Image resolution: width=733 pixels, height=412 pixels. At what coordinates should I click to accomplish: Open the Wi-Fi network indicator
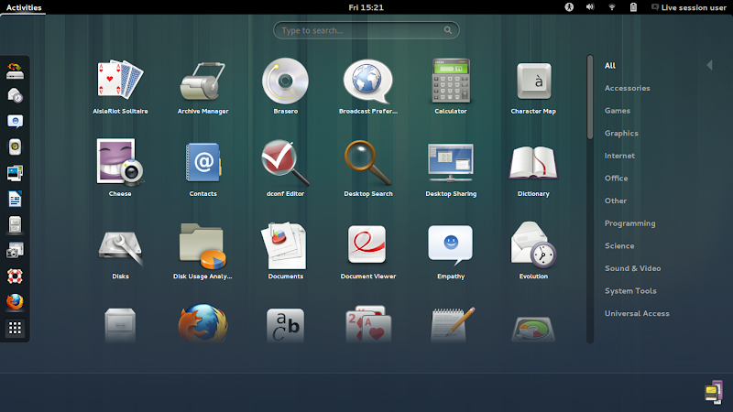tap(611, 7)
